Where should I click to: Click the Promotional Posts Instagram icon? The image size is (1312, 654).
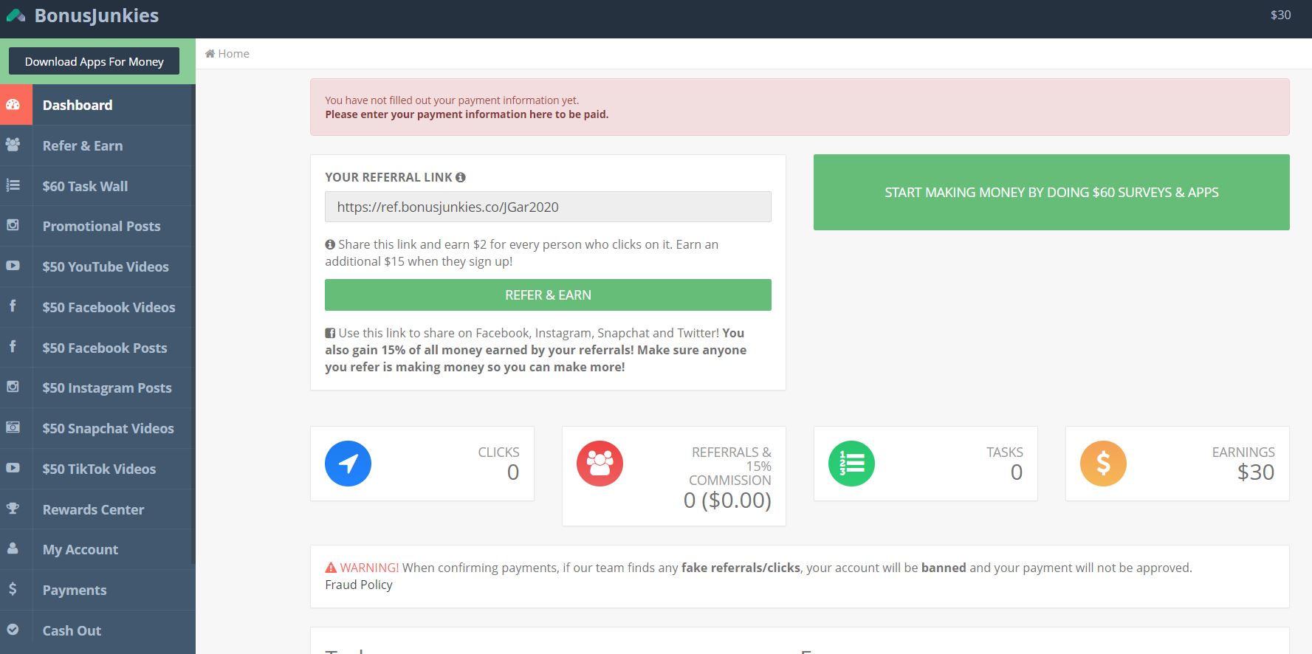pos(13,225)
